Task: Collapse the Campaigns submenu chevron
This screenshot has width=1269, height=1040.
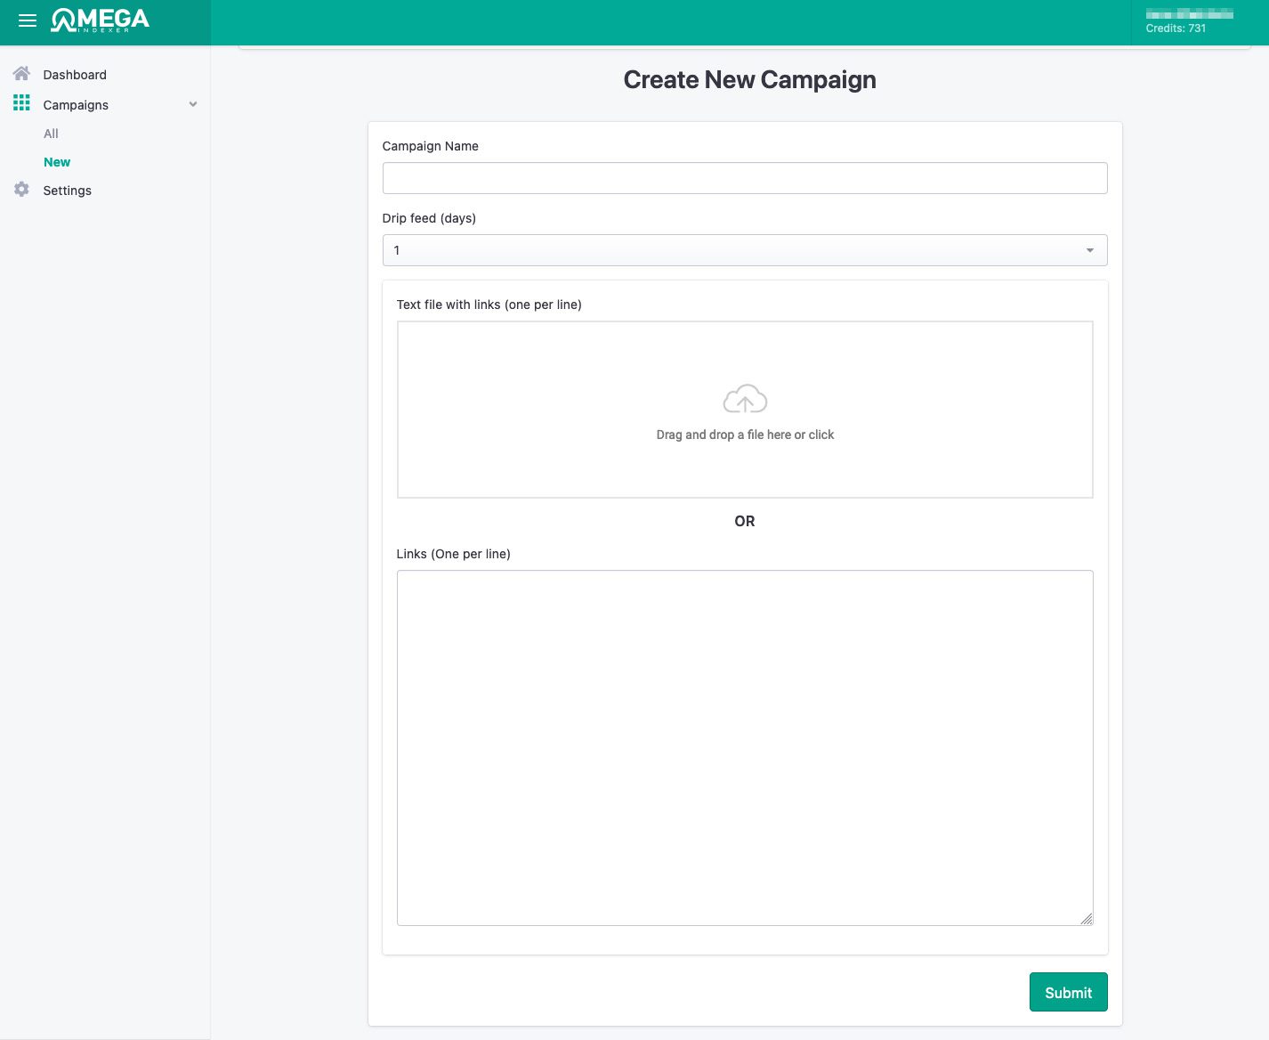Action: 193,104
